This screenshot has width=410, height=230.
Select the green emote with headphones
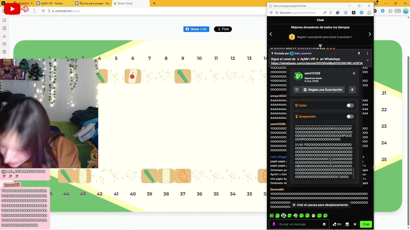pos(283,216)
